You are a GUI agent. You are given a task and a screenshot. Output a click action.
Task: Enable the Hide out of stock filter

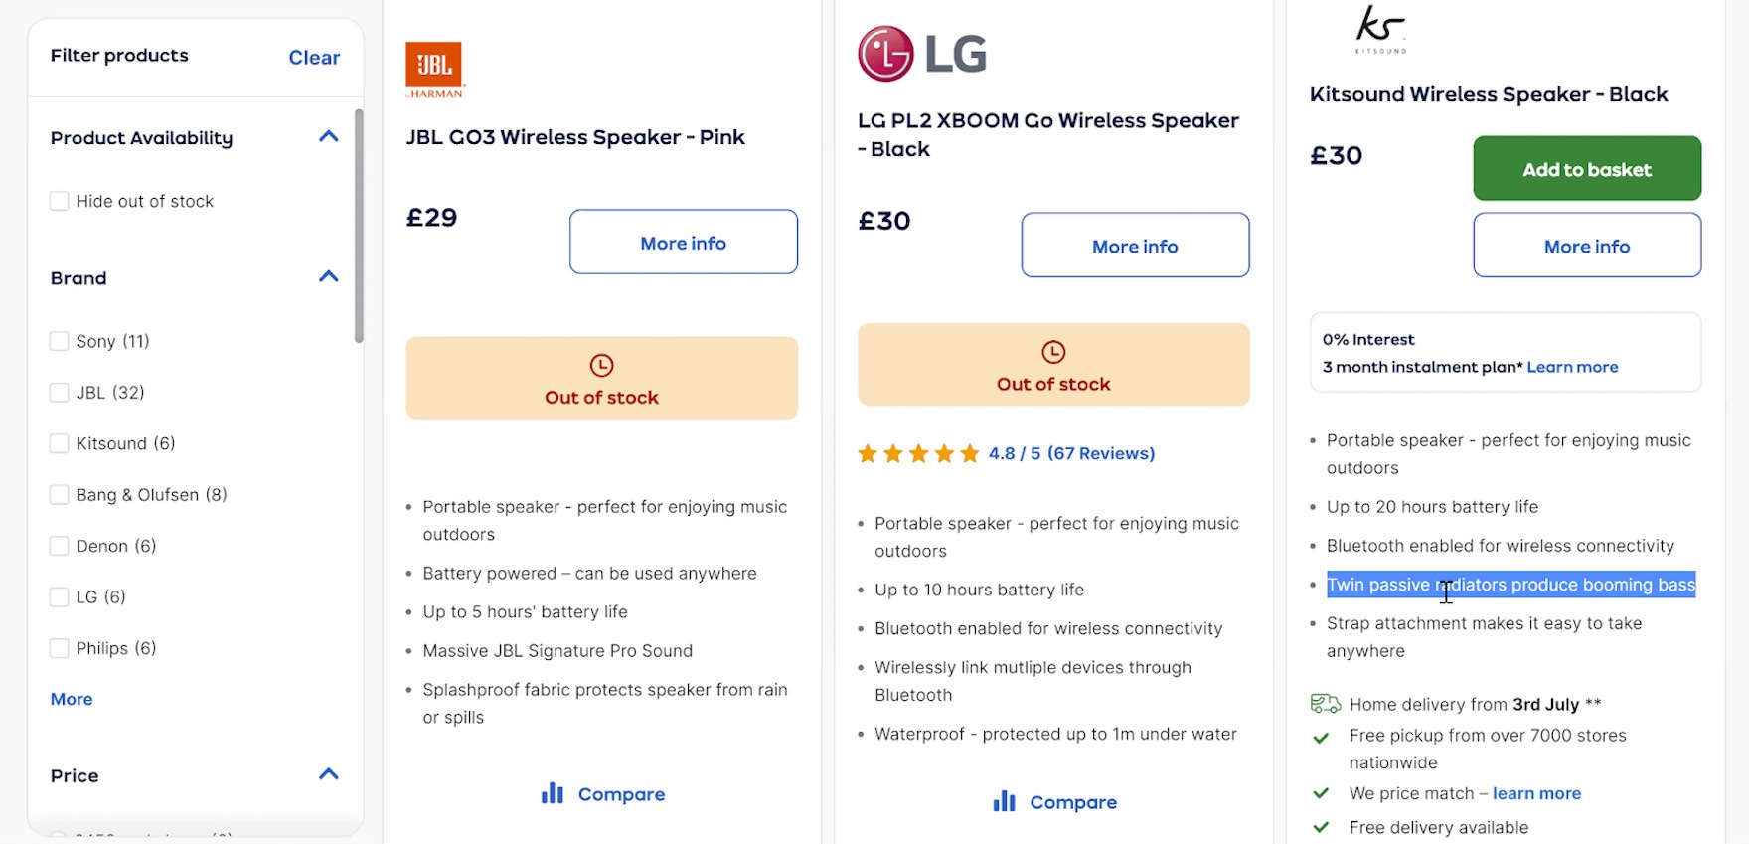click(x=60, y=200)
